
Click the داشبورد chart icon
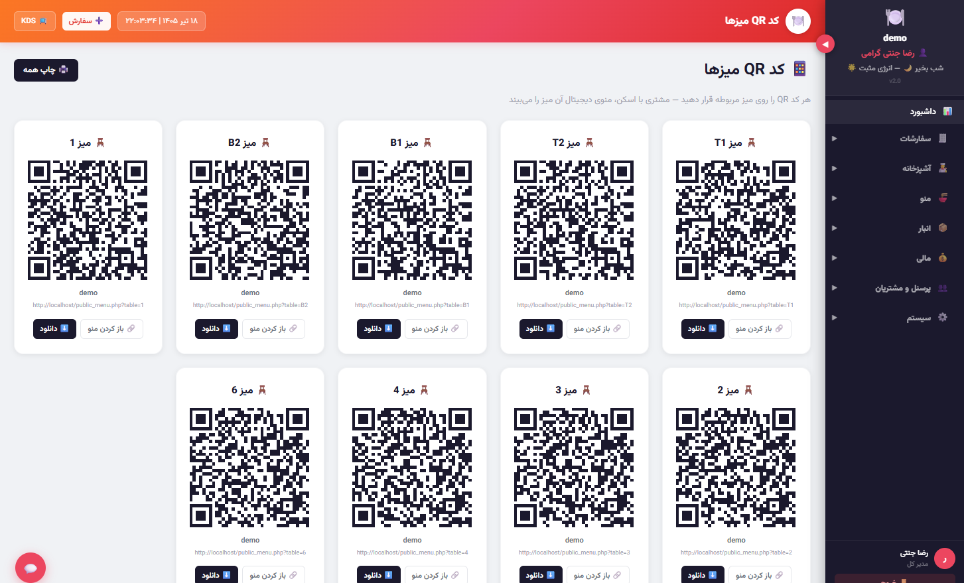(947, 111)
